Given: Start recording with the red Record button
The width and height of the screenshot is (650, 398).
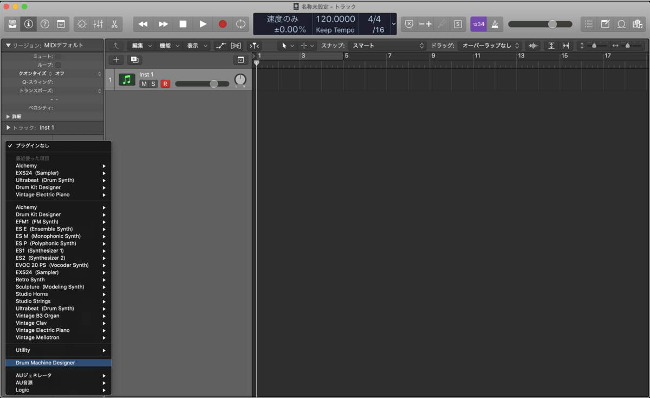Looking at the screenshot, I should (223, 24).
